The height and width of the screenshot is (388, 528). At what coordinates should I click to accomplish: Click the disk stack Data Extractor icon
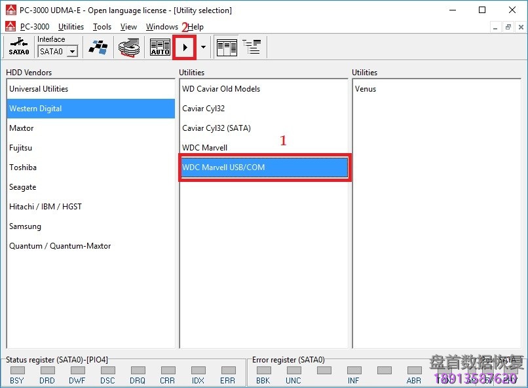[x=129, y=47]
